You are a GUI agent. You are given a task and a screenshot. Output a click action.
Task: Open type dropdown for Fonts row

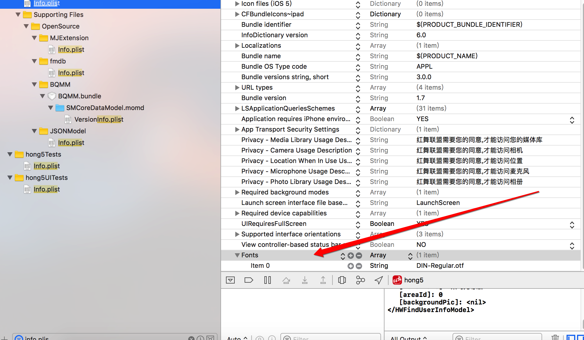(410, 256)
